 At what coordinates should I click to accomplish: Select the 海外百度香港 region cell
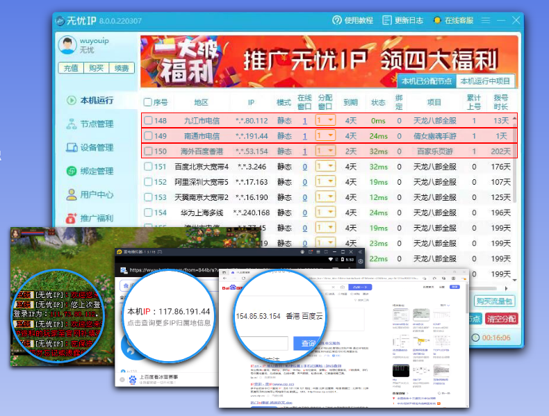point(202,151)
